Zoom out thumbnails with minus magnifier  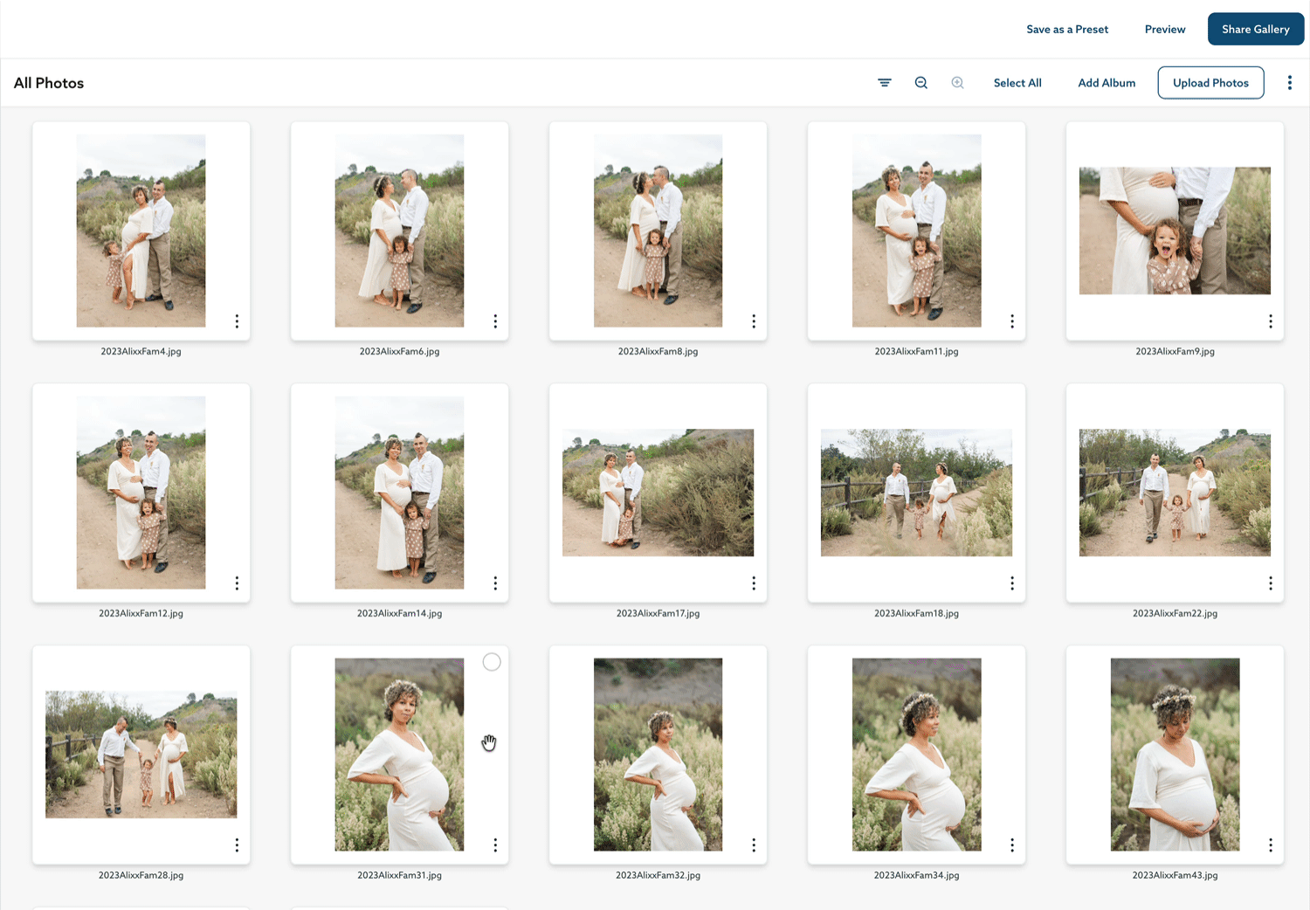(920, 83)
